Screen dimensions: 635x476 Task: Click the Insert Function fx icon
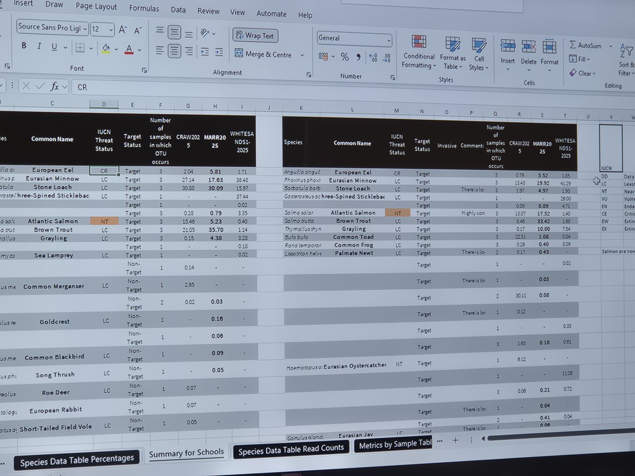55,86
